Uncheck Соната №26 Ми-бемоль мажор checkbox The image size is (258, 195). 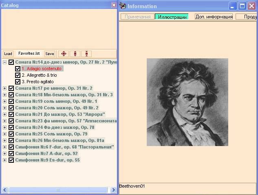tap(11, 140)
